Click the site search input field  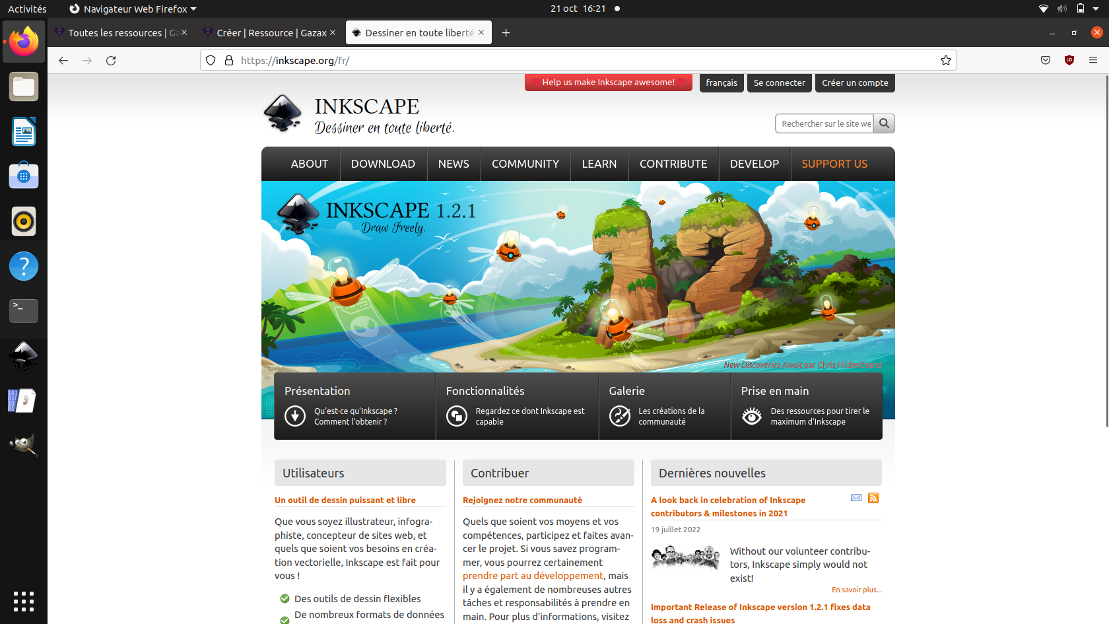[x=824, y=123]
